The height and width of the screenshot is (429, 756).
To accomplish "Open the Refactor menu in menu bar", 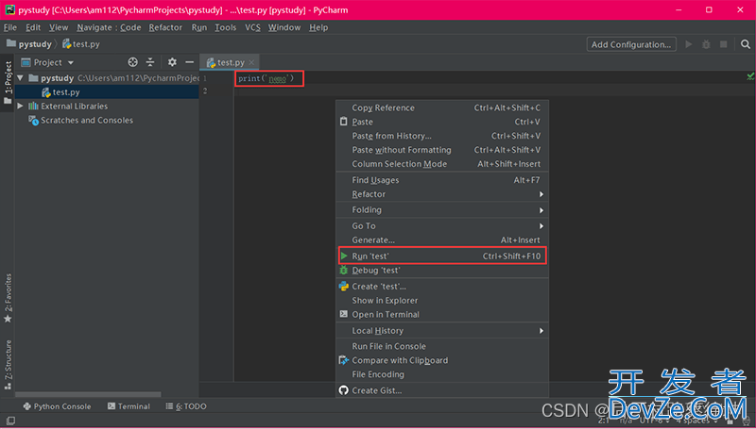I will pyautogui.click(x=165, y=27).
